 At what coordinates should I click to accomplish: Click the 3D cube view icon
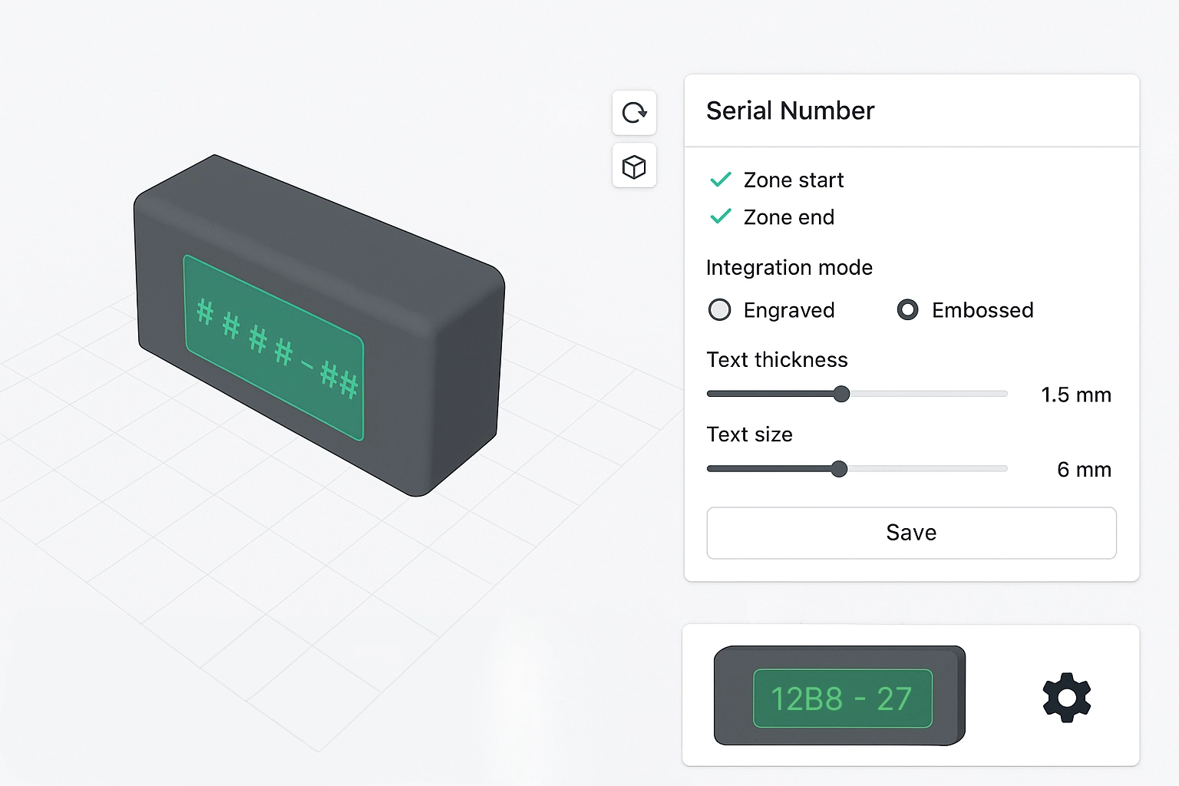click(x=634, y=166)
